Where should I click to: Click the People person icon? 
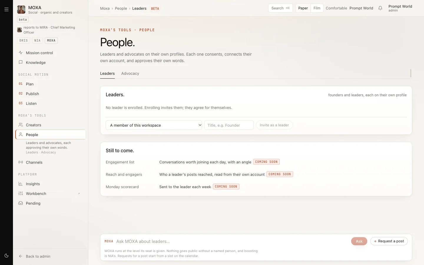click(x=21, y=135)
